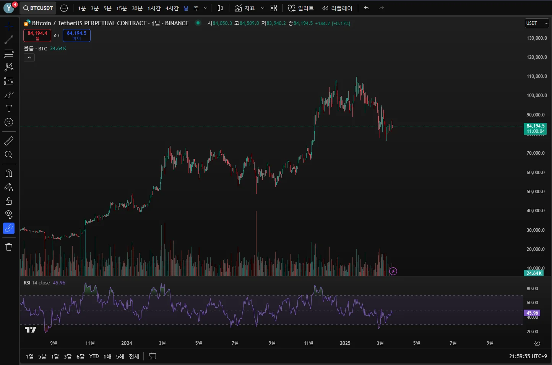Screen dimensions: 552x365
Task: Switch to the 4시간 timeframe
Action: pyautogui.click(x=172, y=8)
